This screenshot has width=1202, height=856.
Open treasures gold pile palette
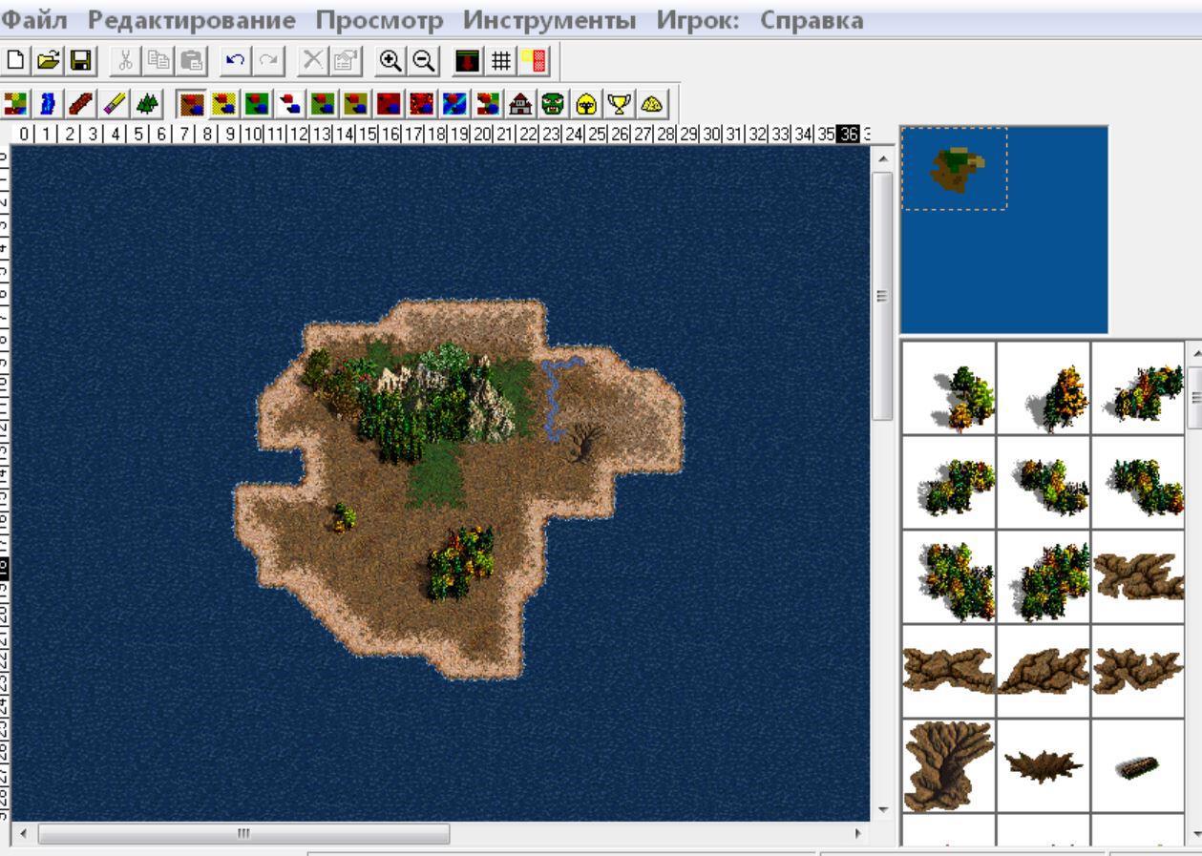click(x=651, y=102)
